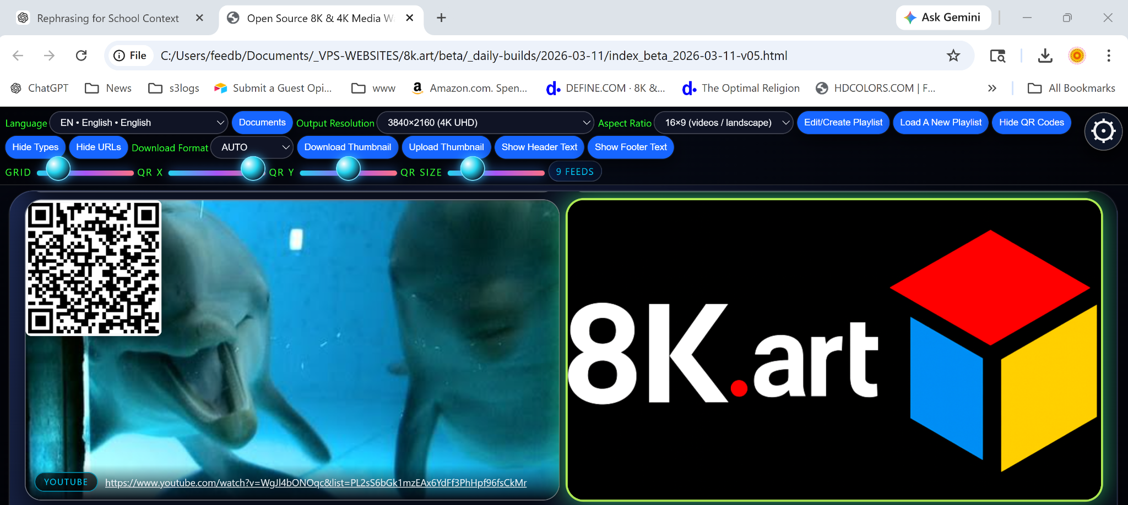1128x505 pixels.
Task: Open the Download Format dropdown
Action: 252,147
